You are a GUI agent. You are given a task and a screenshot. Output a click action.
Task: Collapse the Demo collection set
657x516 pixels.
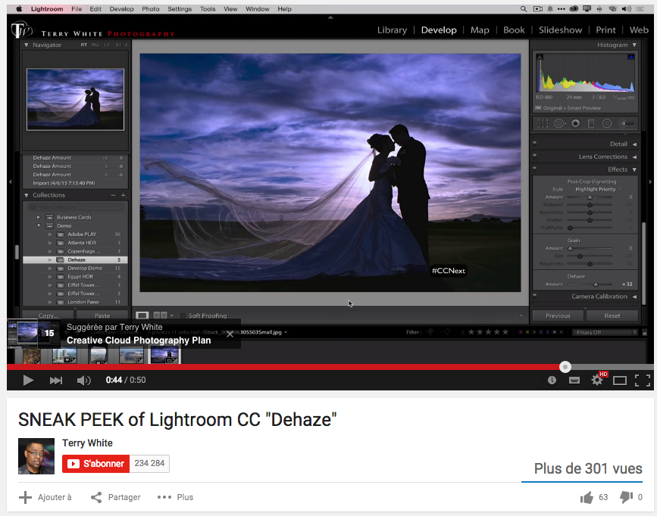38,225
